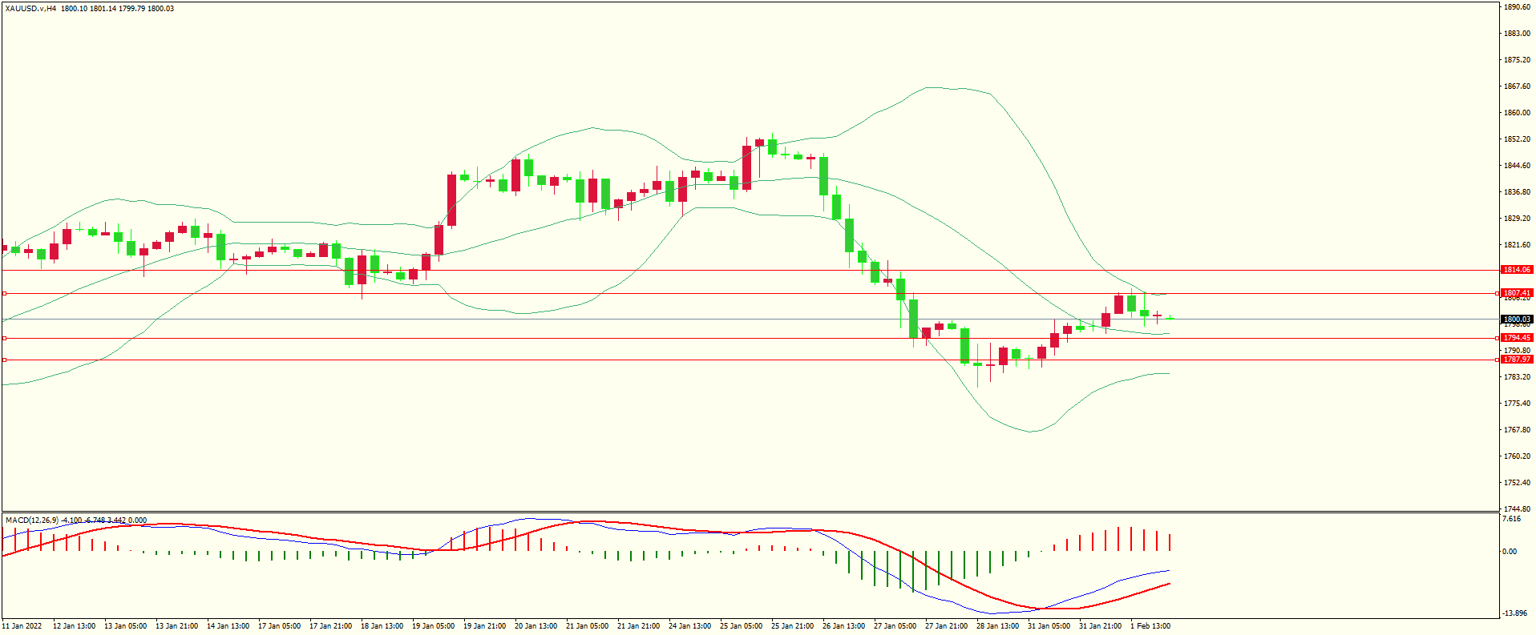Click the MACD(12,26,9) indicator label
1536x635 pixels.
(31, 520)
